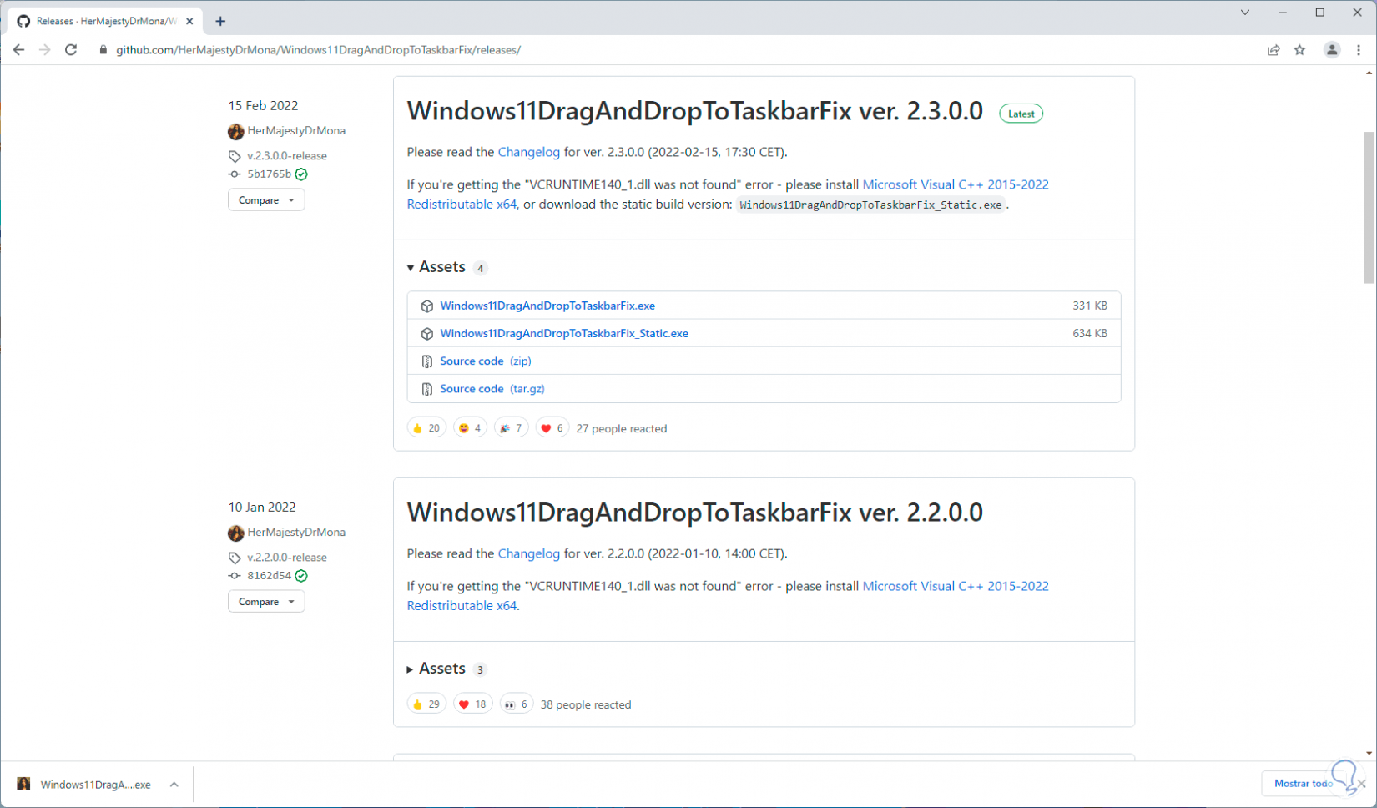Viewport: 1377px width, 808px height.
Task: Click scrollbar down arrow
Action: (1369, 753)
